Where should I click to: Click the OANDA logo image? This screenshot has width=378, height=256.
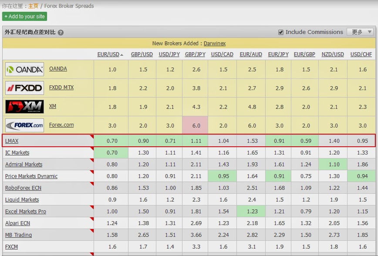click(24, 69)
